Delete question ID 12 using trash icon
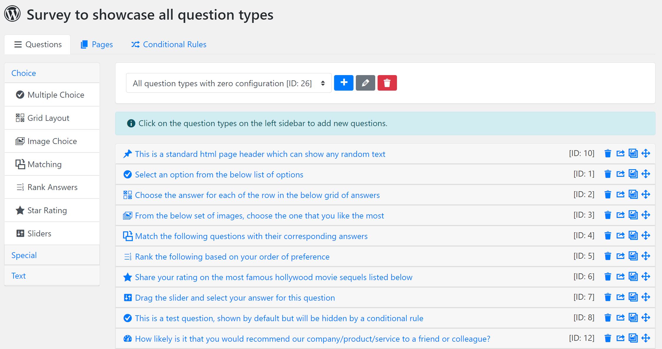Image resolution: width=662 pixels, height=349 pixels. 608,338
